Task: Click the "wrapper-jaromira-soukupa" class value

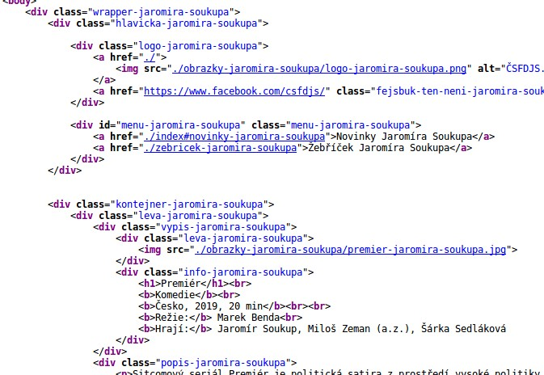Action: (162, 12)
